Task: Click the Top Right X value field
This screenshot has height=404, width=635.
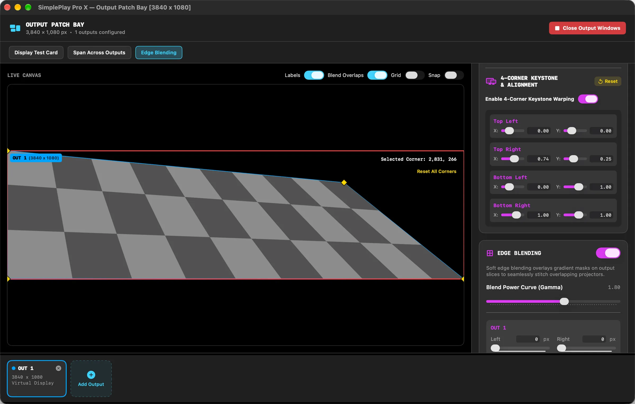Action: point(539,159)
